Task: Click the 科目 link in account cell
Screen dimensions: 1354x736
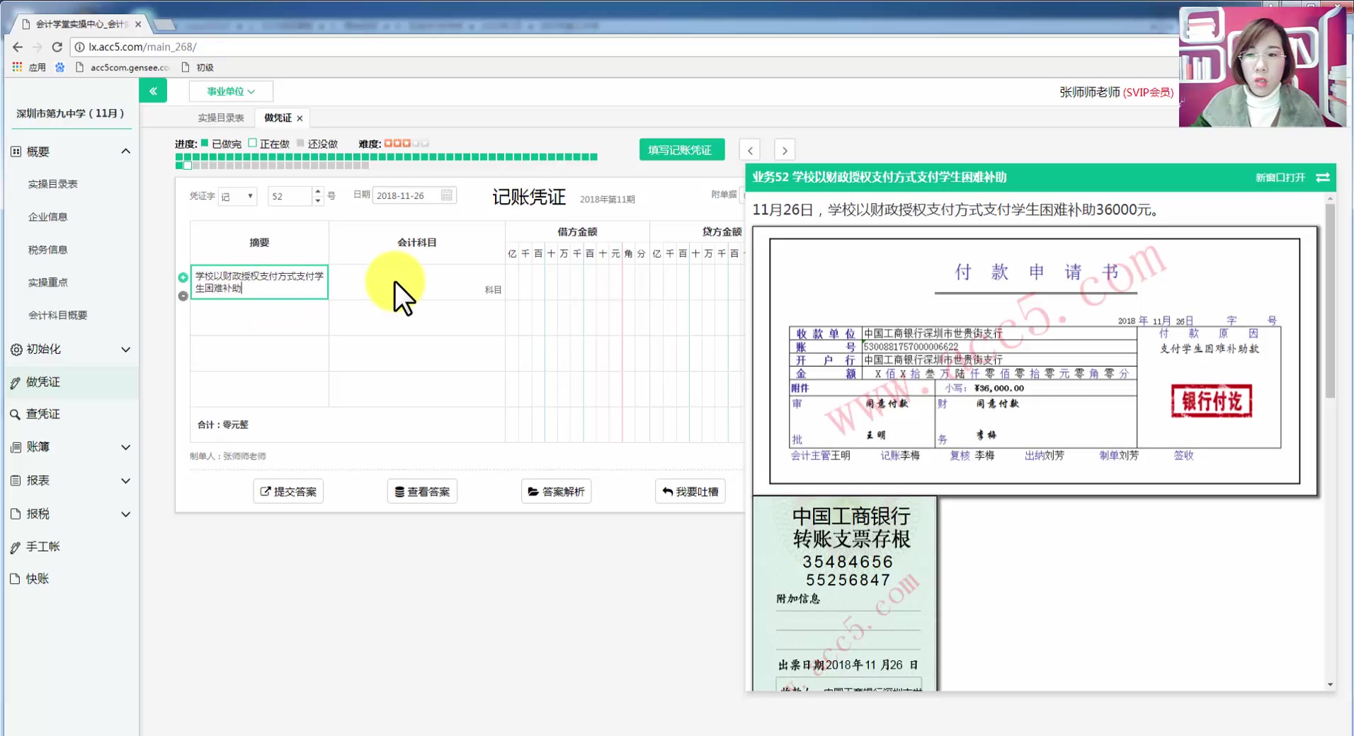Action: tap(493, 290)
